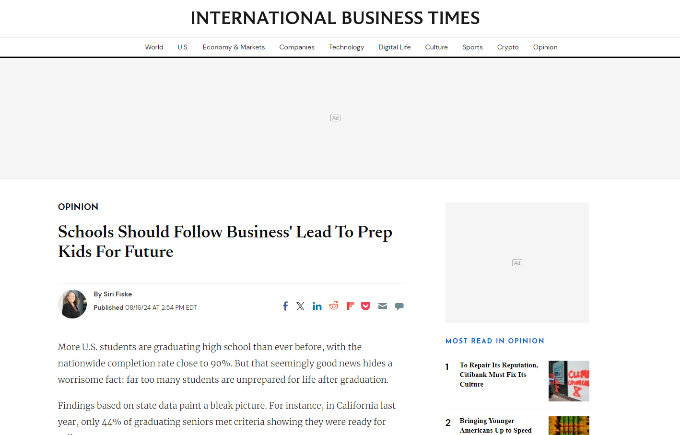Share article on LinkedIn
Viewport: 680px width, 435px height.
point(317,306)
